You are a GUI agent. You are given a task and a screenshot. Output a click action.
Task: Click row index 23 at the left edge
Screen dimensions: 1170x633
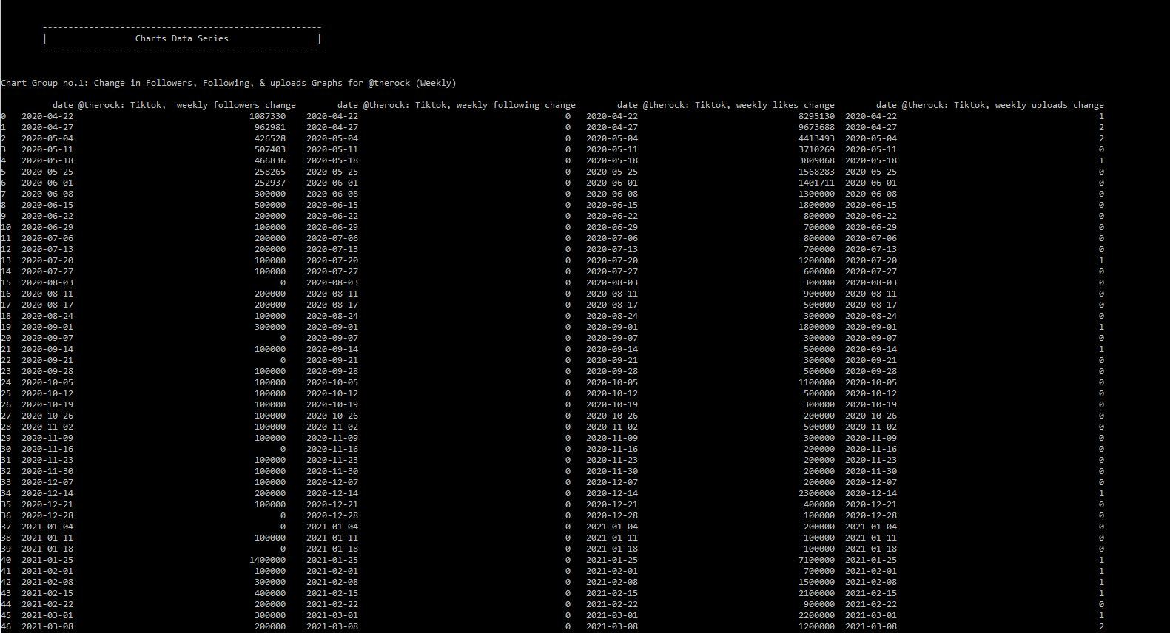[x=6, y=371]
